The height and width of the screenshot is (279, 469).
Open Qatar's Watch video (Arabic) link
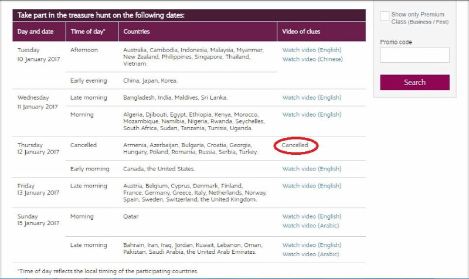point(311,226)
